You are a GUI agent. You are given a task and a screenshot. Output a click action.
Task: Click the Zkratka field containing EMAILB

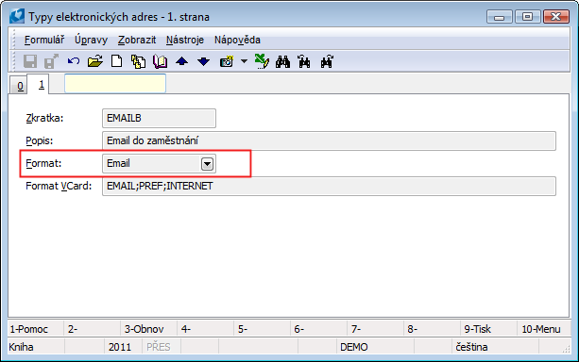click(x=159, y=119)
